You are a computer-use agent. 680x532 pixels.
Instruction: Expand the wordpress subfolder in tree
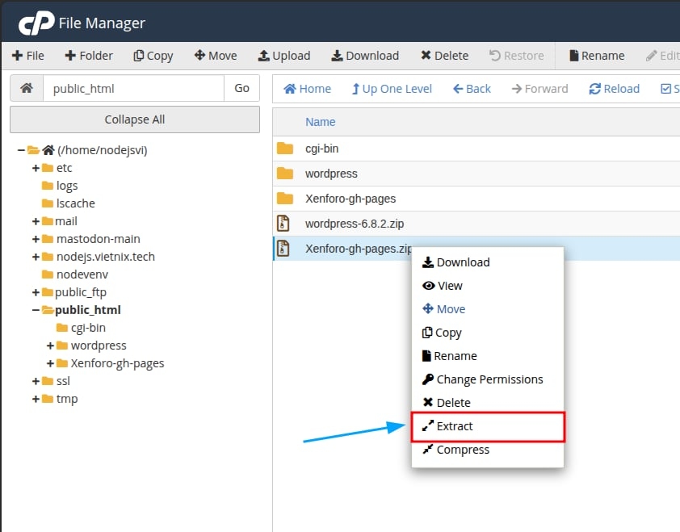click(x=50, y=346)
